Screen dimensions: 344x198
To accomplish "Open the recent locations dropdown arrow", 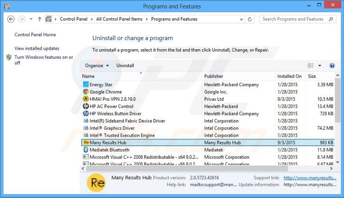I will coord(31,19).
